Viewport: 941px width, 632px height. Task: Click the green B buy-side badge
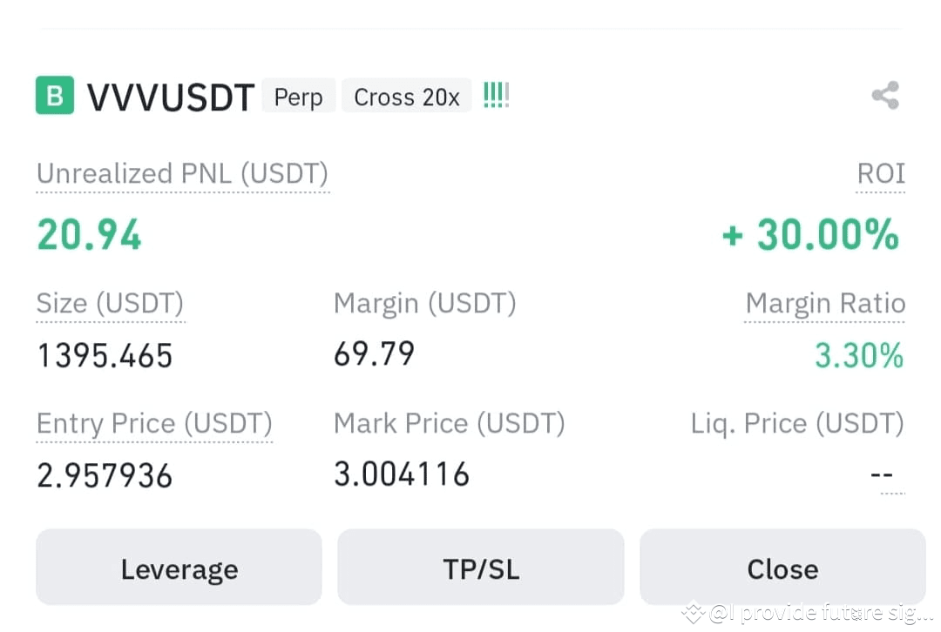[x=55, y=96]
